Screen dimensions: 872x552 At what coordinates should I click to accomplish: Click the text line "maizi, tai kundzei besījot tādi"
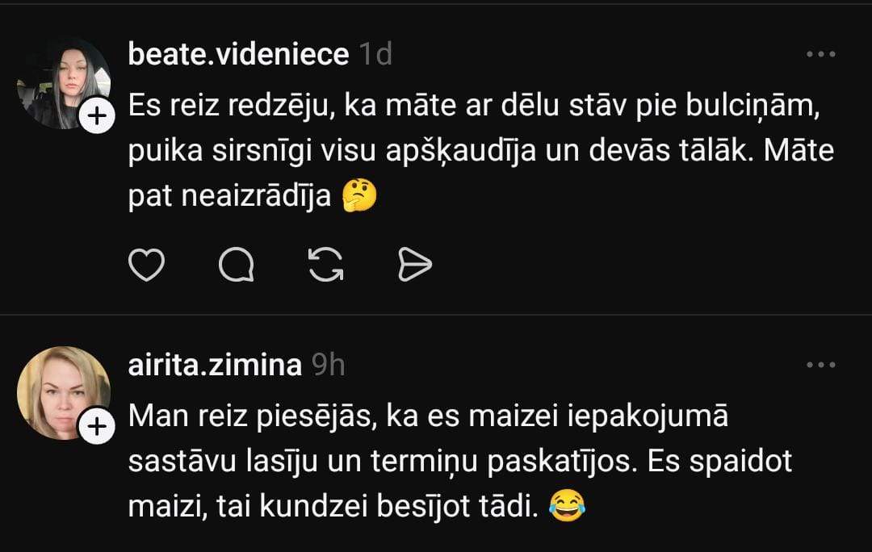(333, 507)
